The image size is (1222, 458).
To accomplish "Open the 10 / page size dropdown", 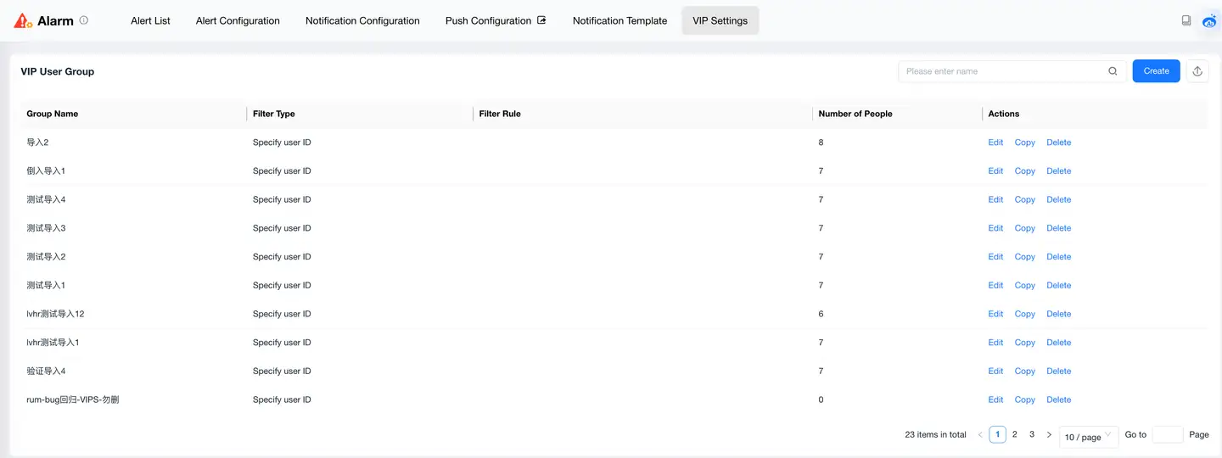I will click(1089, 437).
